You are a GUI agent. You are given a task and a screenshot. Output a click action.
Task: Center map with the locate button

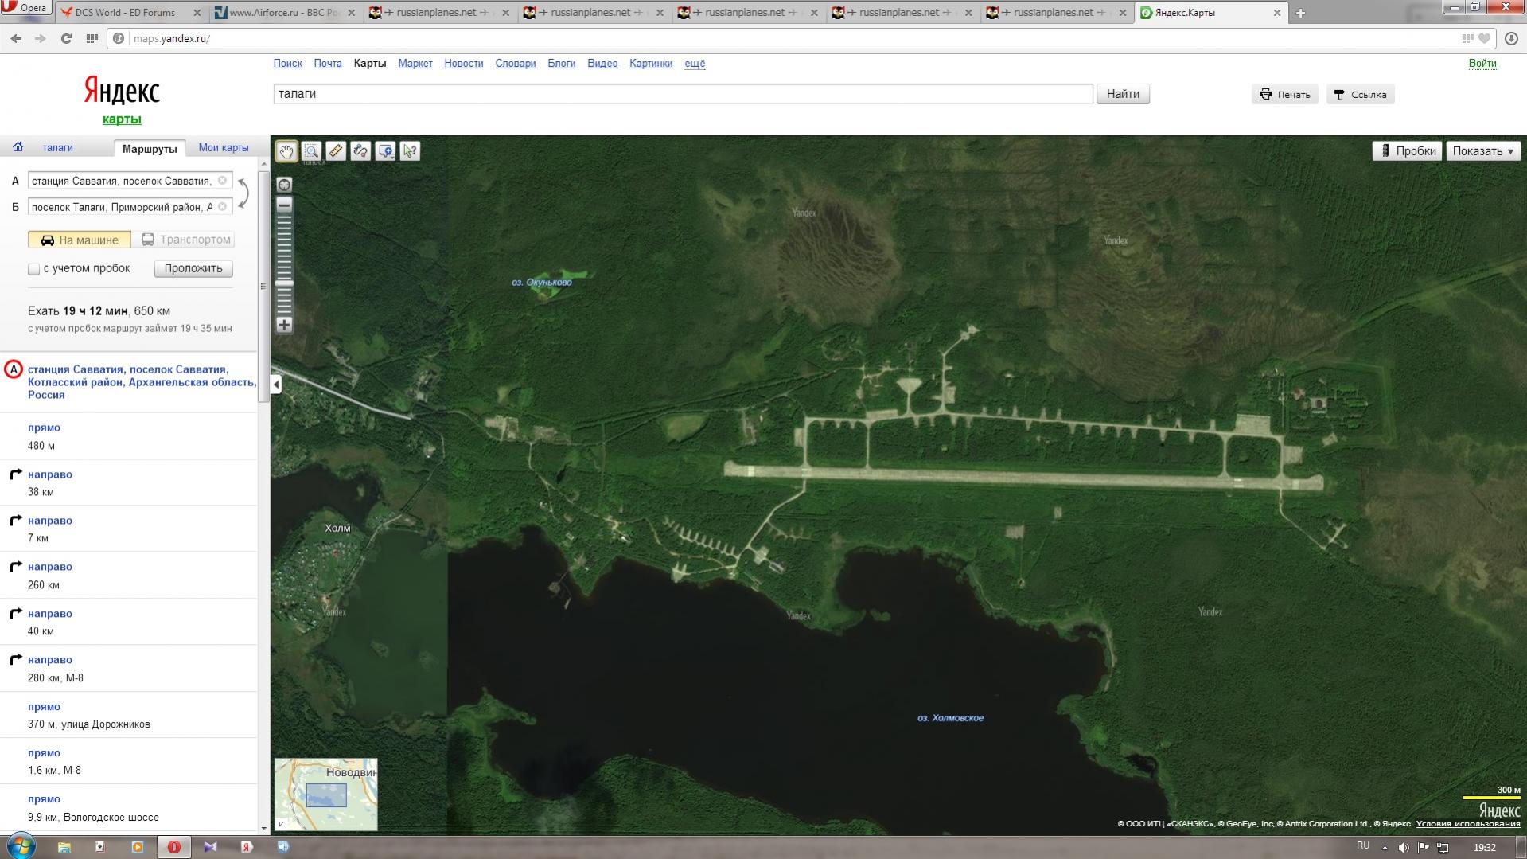284,185
